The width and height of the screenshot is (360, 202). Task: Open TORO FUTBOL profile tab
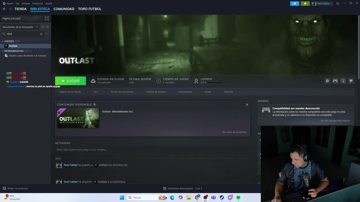pos(90,9)
